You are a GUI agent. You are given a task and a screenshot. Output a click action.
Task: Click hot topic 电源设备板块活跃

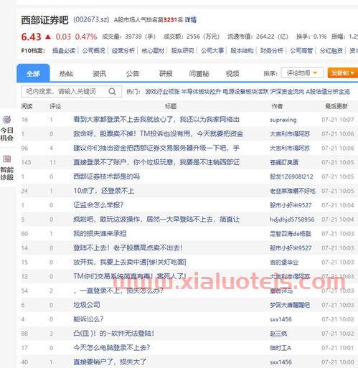(x=245, y=92)
